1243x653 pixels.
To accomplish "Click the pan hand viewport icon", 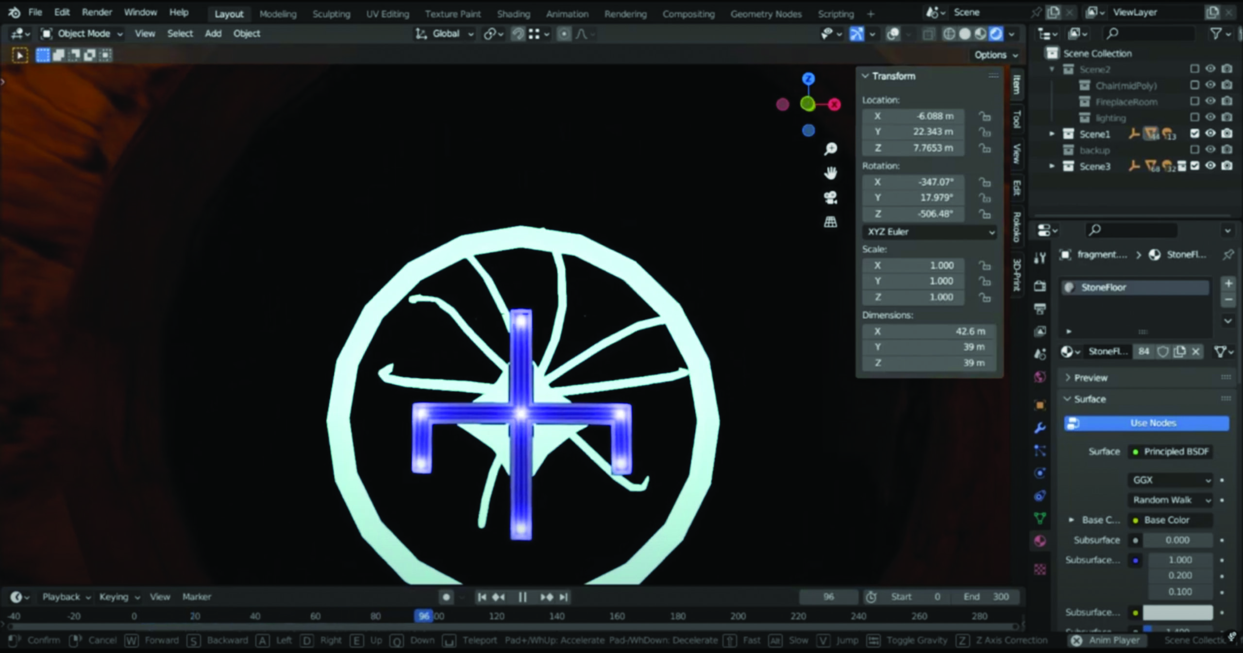I will click(830, 173).
